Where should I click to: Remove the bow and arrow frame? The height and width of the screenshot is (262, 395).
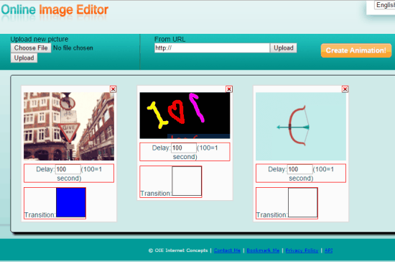click(x=345, y=89)
